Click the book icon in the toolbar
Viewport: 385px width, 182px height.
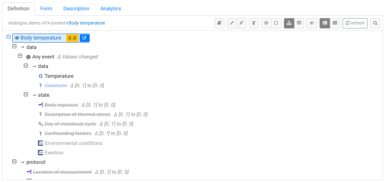219,23
